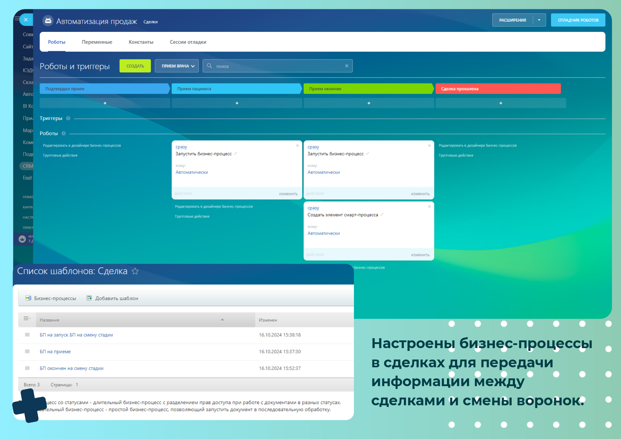Click the Добавить шаблон icon button
Screen dimensions: 621x439
point(89,298)
